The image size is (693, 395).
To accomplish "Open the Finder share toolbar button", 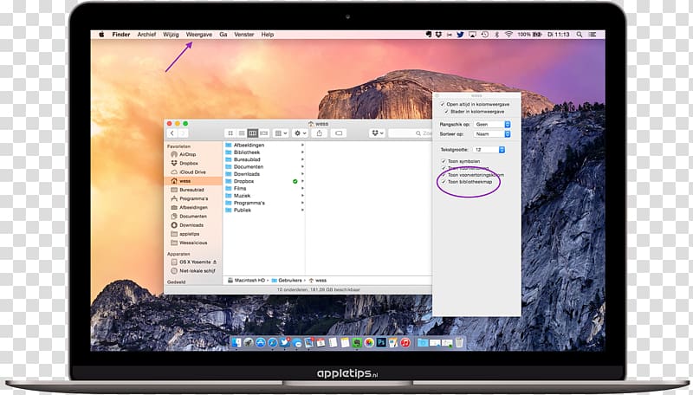I will click(x=319, y=133).
